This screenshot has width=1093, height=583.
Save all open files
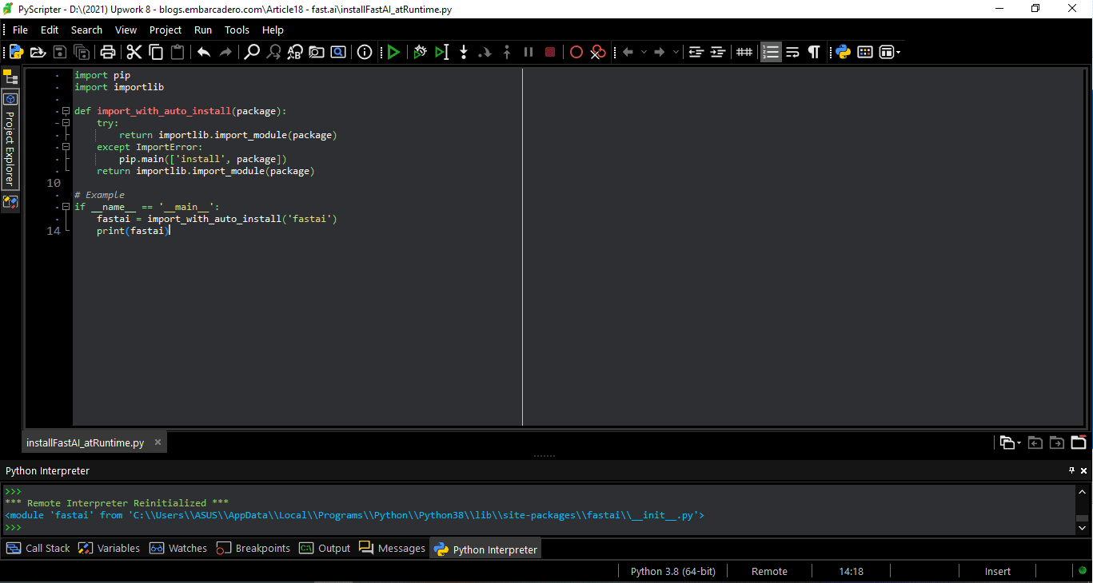point(82,52)
